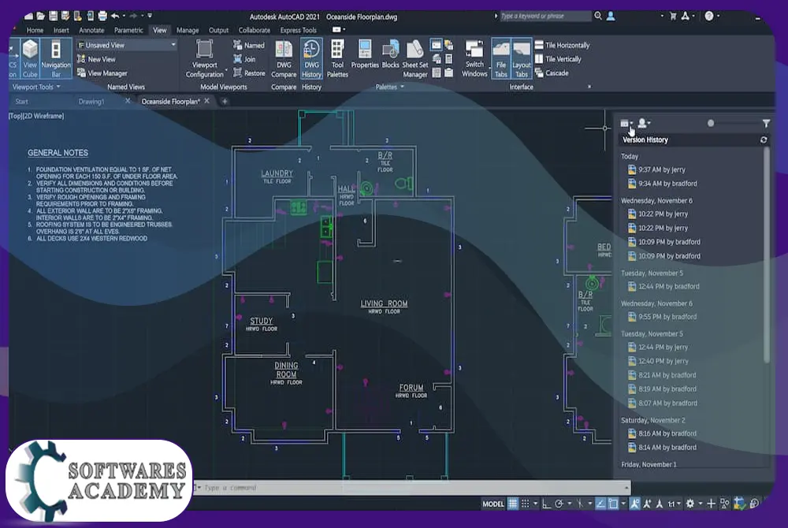Viewport: 788px width, 528px height.
Task: Click the Version History panel scrollbar
Action: coord(767,255)
